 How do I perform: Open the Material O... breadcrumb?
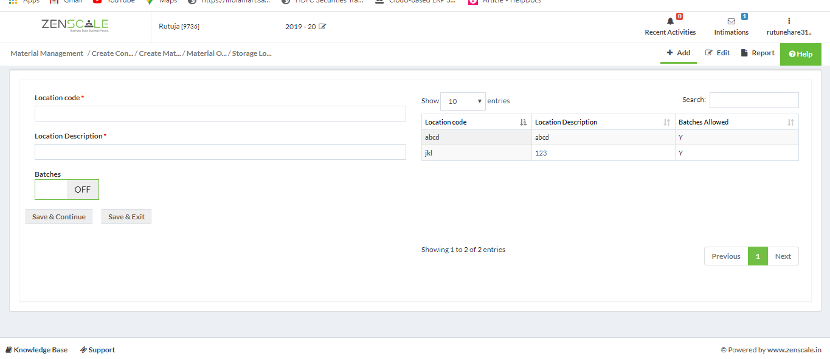pos(206,53)
